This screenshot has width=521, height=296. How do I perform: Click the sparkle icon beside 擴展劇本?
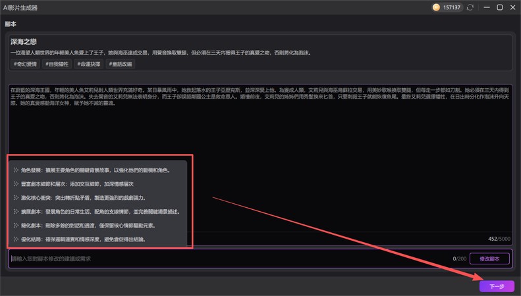15,212
